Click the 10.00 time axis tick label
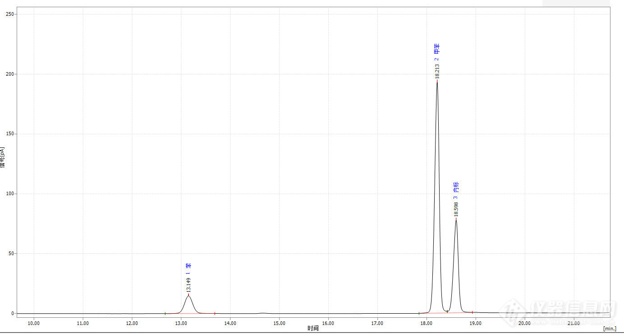 click(33, 323)
